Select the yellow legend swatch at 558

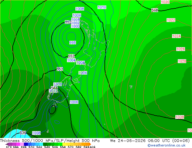[x=64, y=144]
